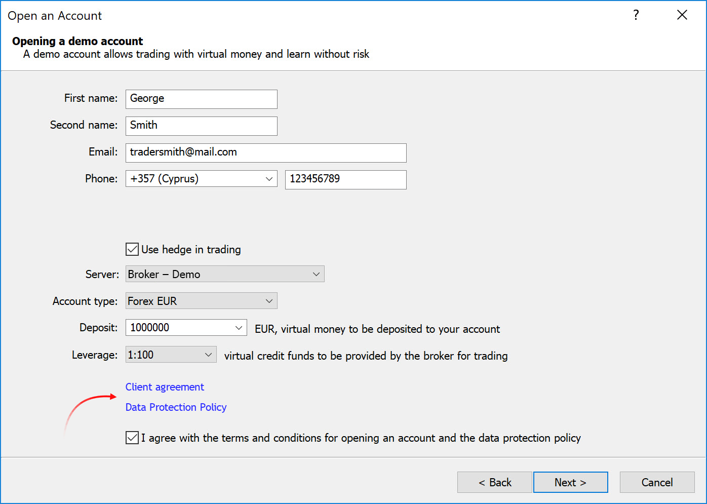Viewport: 707px width, 504px height.
Task: Expand the Server selection list
Action: click(316, 274)
